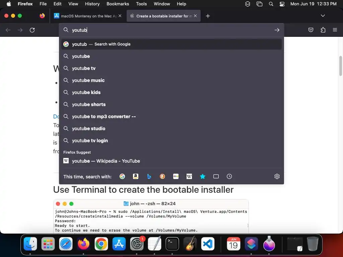The width and height of the screenshot is (343, 257).
Task: Pick the "youtube kids" suggestion
Action: tap(171, 92)
